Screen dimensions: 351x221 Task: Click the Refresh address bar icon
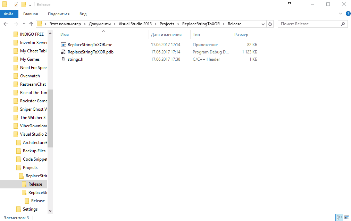tap(270, 24)
